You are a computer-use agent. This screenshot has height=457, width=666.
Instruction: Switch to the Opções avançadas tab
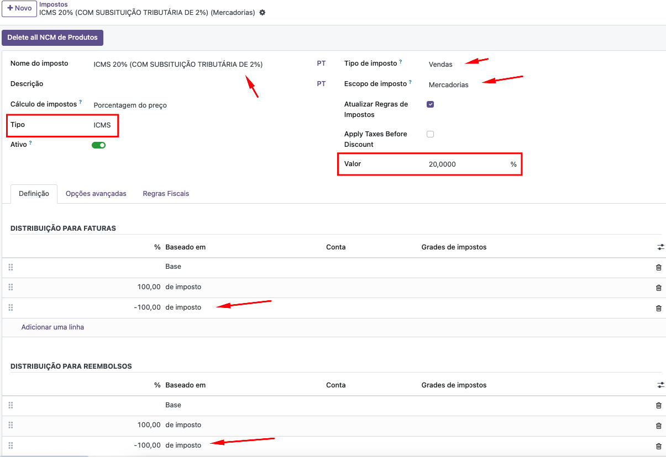click(96, 194)
